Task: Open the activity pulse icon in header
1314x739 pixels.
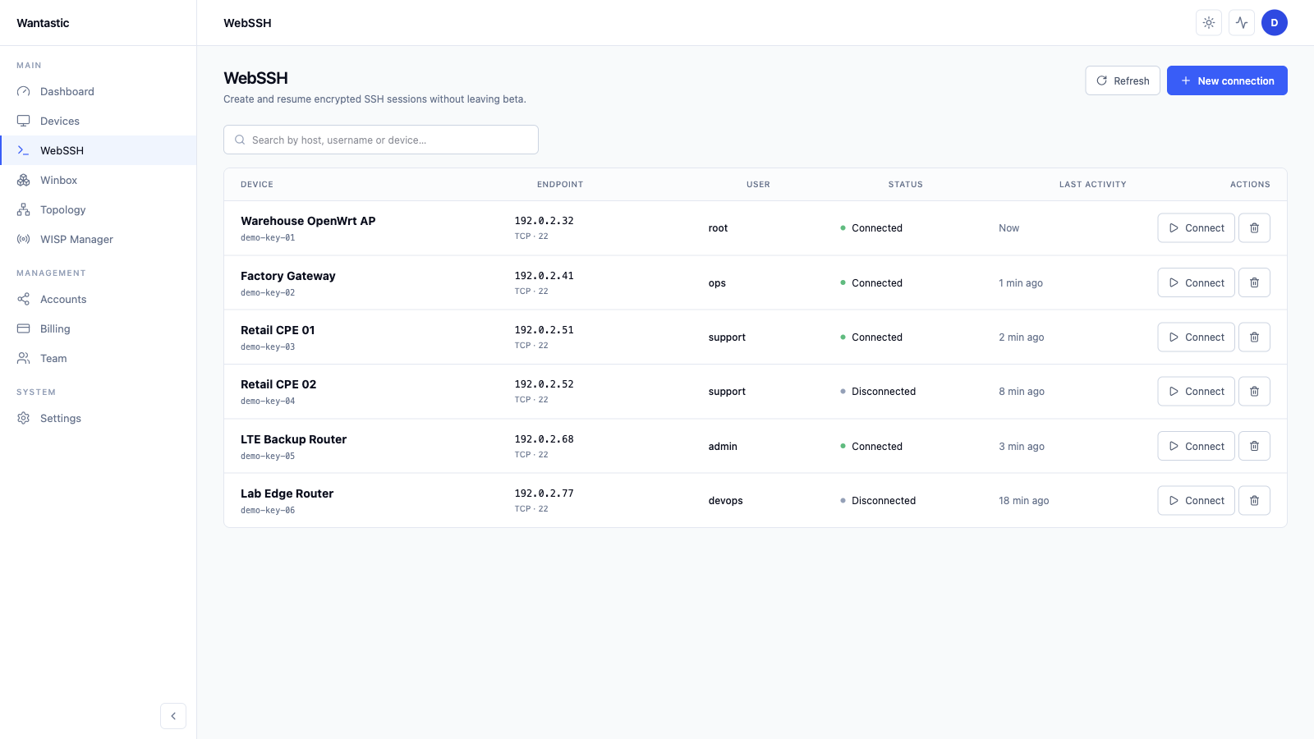Action: point(1242,23)
